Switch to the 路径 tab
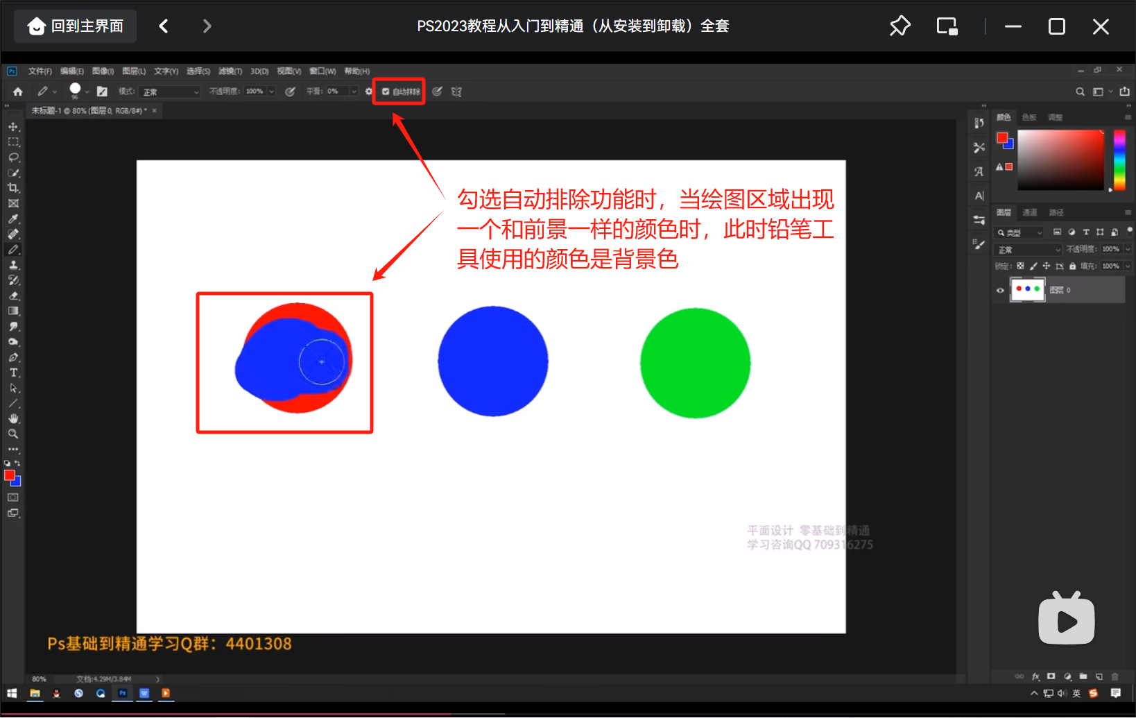1136x718 pixels. [1056, 212]
